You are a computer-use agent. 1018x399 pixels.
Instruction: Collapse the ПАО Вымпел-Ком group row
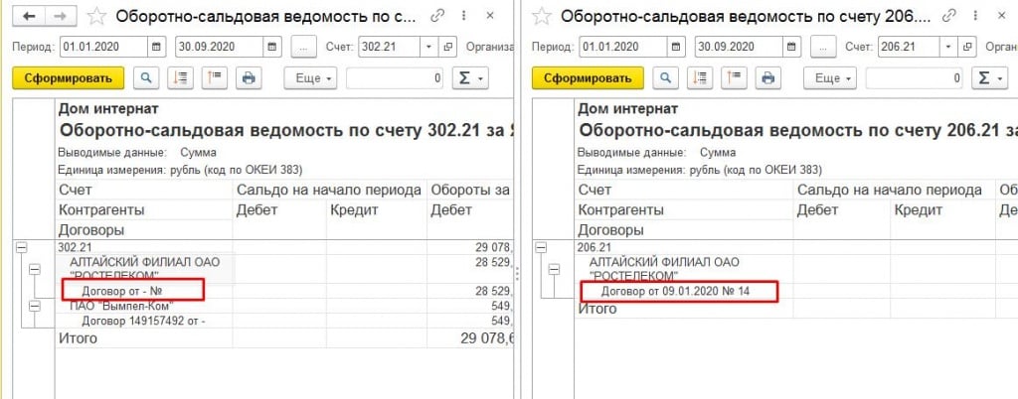click(34, 307)
